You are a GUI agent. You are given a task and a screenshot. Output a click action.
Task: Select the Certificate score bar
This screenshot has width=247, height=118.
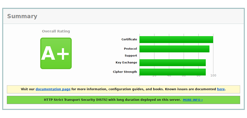pyautogui.click(x=176, y=40)
